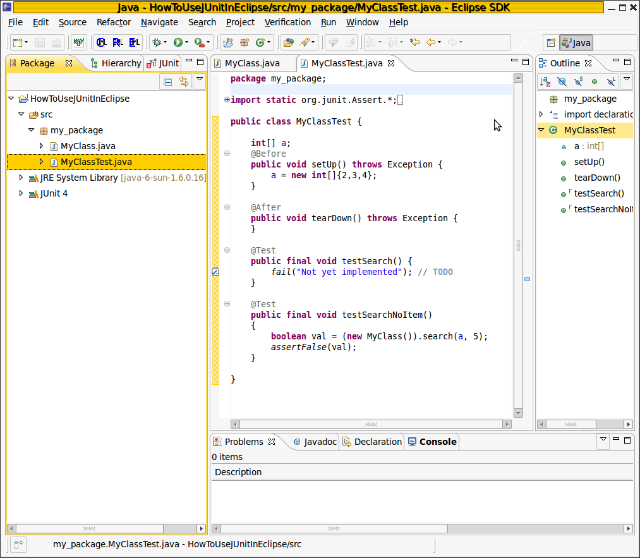This screenshot has height=558, width=640.
Task: Open the Run button dropdown arrow
Action: click(x=186, y=42)
